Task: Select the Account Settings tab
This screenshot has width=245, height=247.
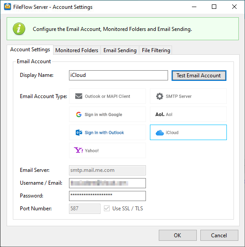Action: coord(30,49)
